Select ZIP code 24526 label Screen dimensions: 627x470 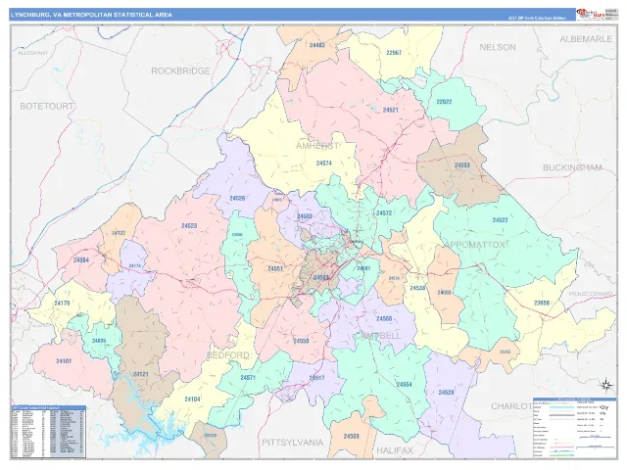pos(237,198)
